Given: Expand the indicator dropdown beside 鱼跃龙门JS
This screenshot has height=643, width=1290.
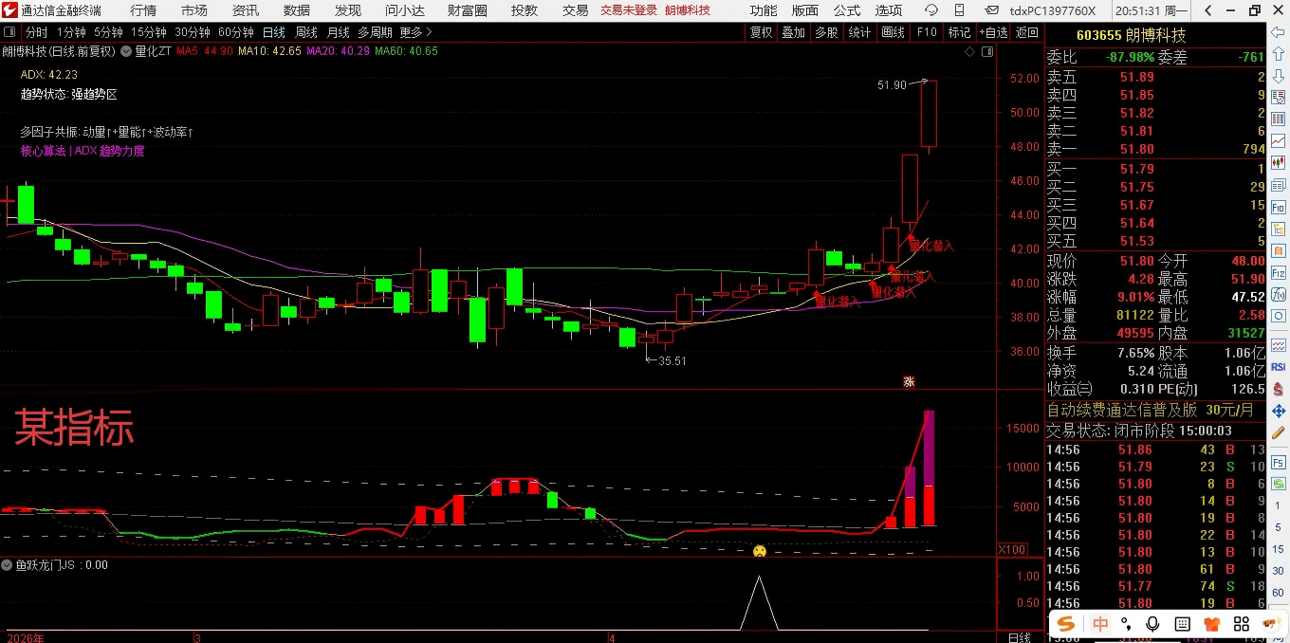Looking at the screenshot, I should point(7,565).
